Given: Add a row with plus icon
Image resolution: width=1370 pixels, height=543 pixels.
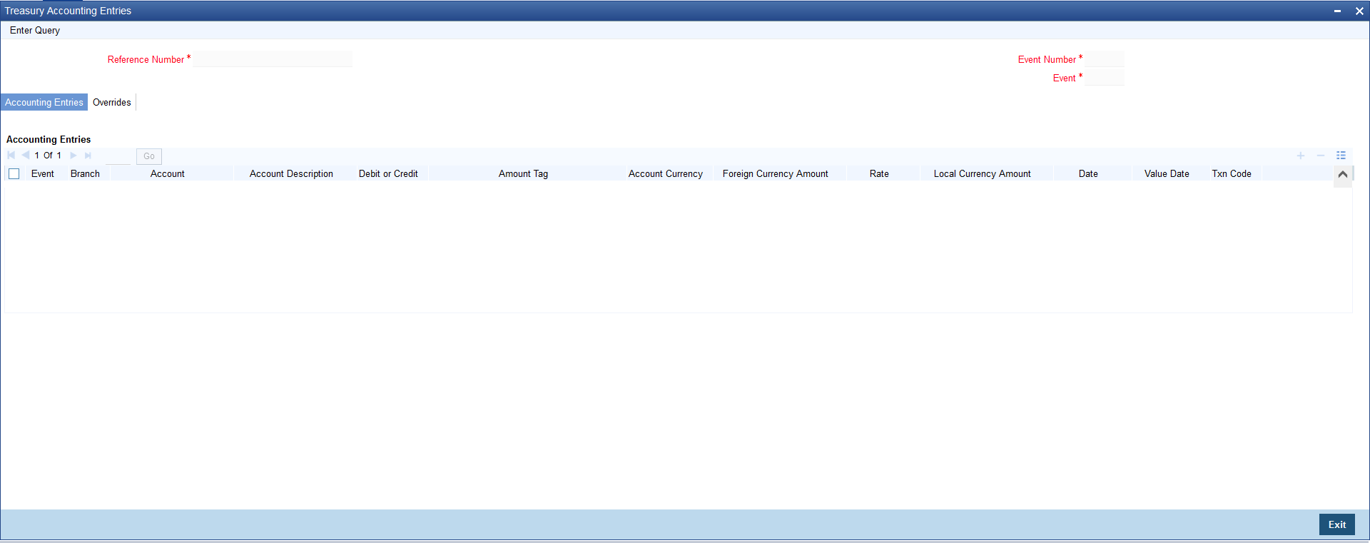Looking at the screenshot, I should (1301, 156).
